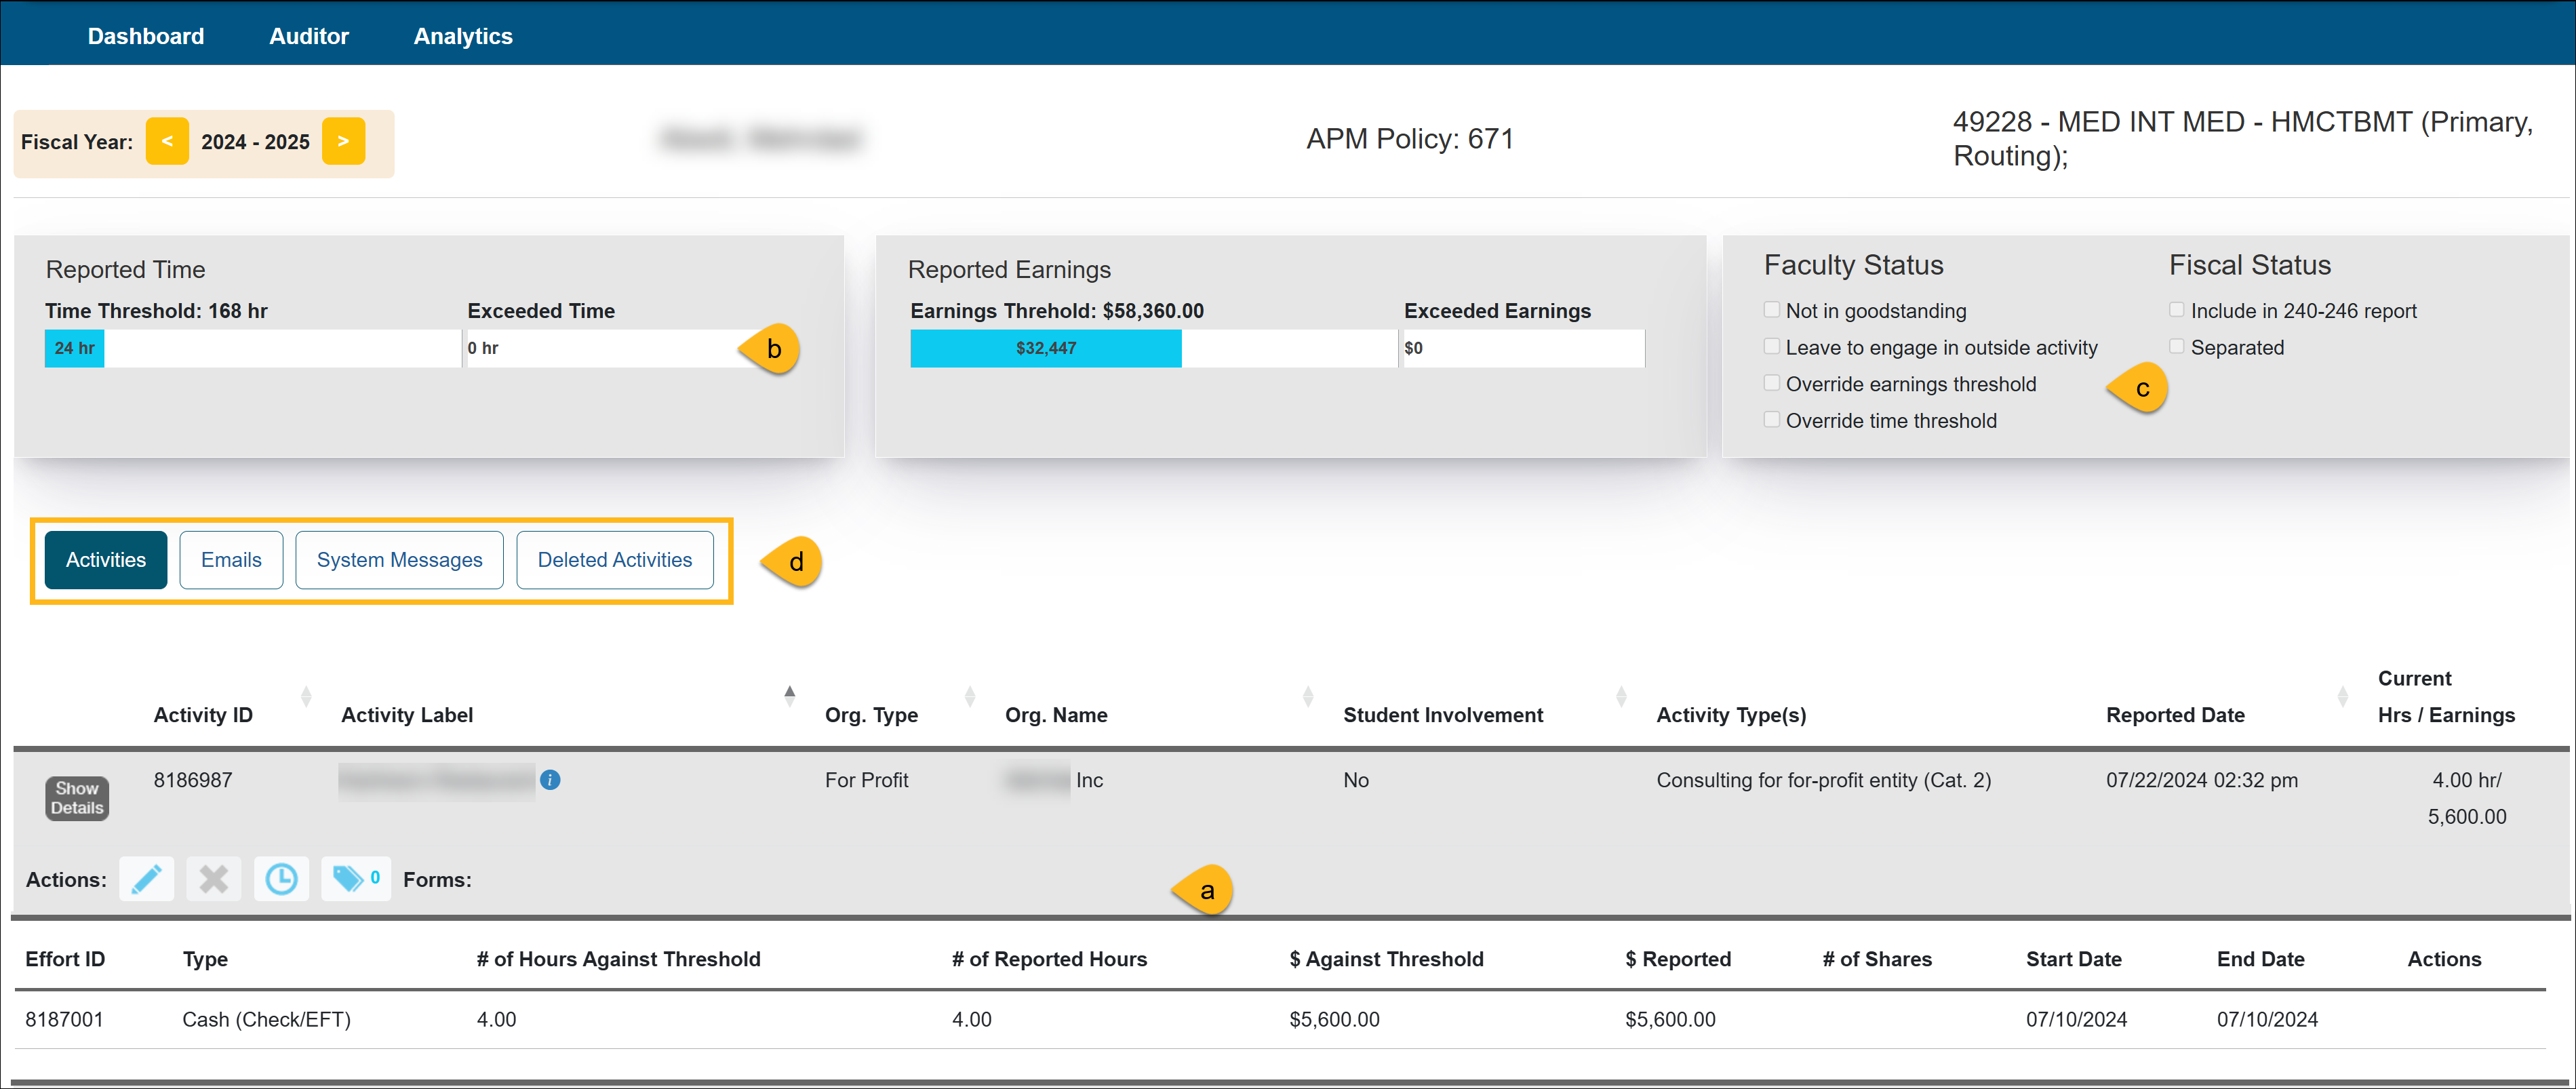Viewport: 2576px width, 1089px height.
Task: Click Earnings Threhold: $58,360.00 label
Action: click(x=1057, y=311)
